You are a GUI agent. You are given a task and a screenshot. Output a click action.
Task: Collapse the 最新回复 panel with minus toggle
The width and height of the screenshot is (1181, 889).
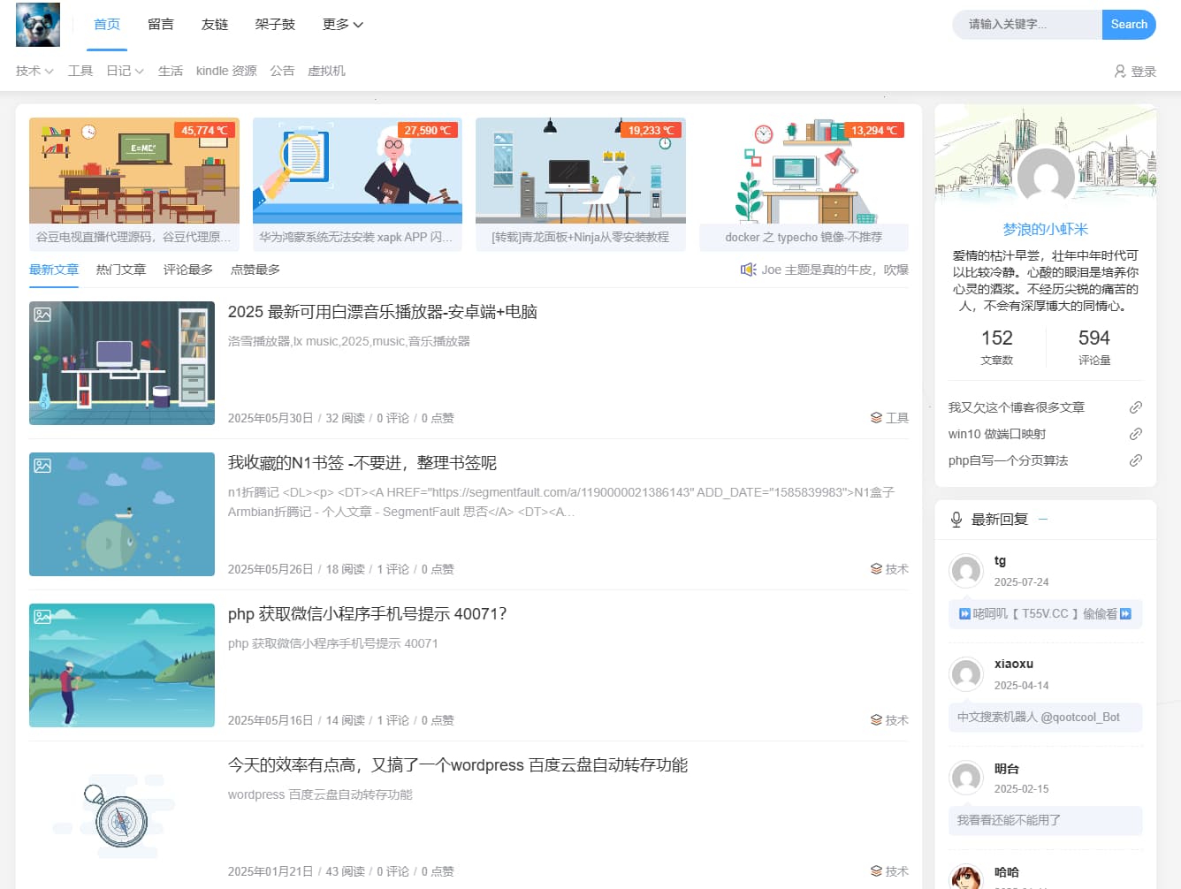pyautogui.click(x=1043, y=520)
